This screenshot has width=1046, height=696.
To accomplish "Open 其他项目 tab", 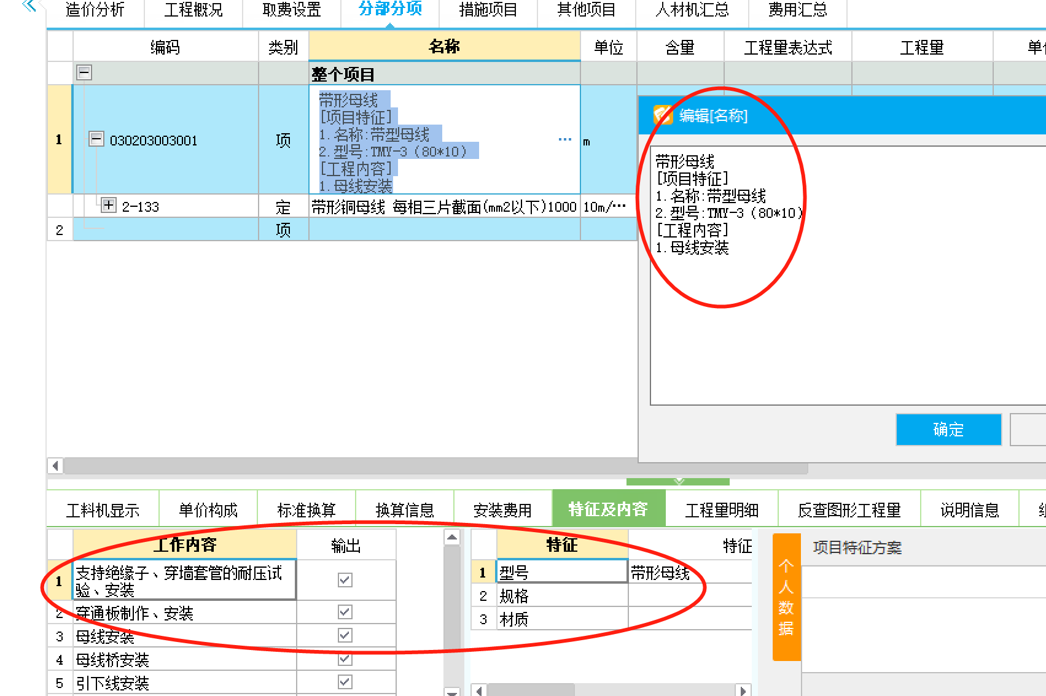I will click(x=587, y=10).
